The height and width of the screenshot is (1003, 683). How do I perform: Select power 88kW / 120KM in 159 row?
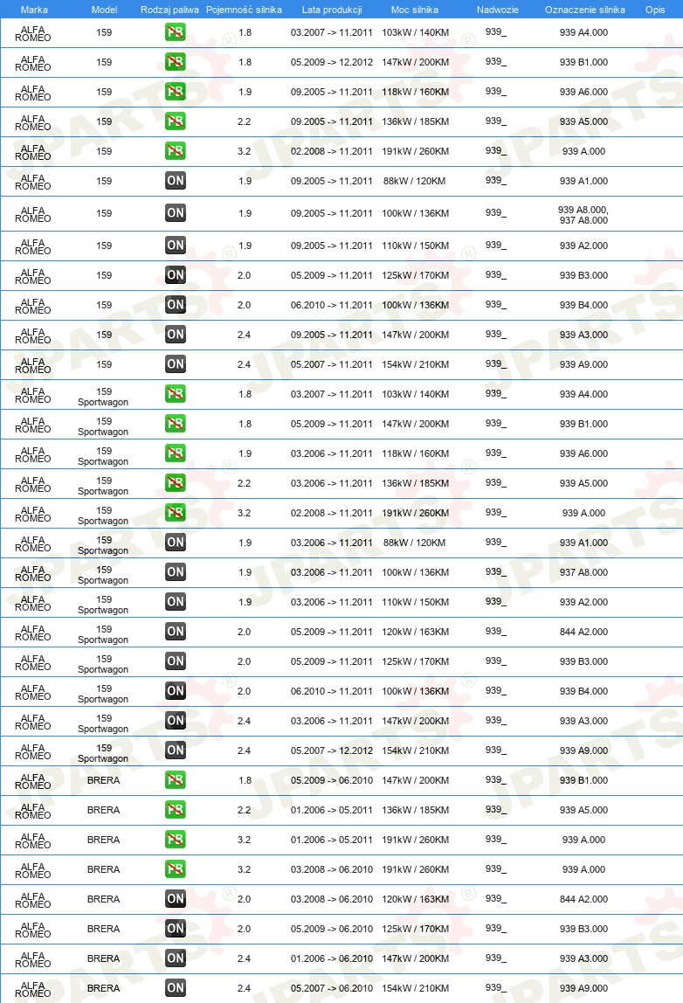click(414, 181)
